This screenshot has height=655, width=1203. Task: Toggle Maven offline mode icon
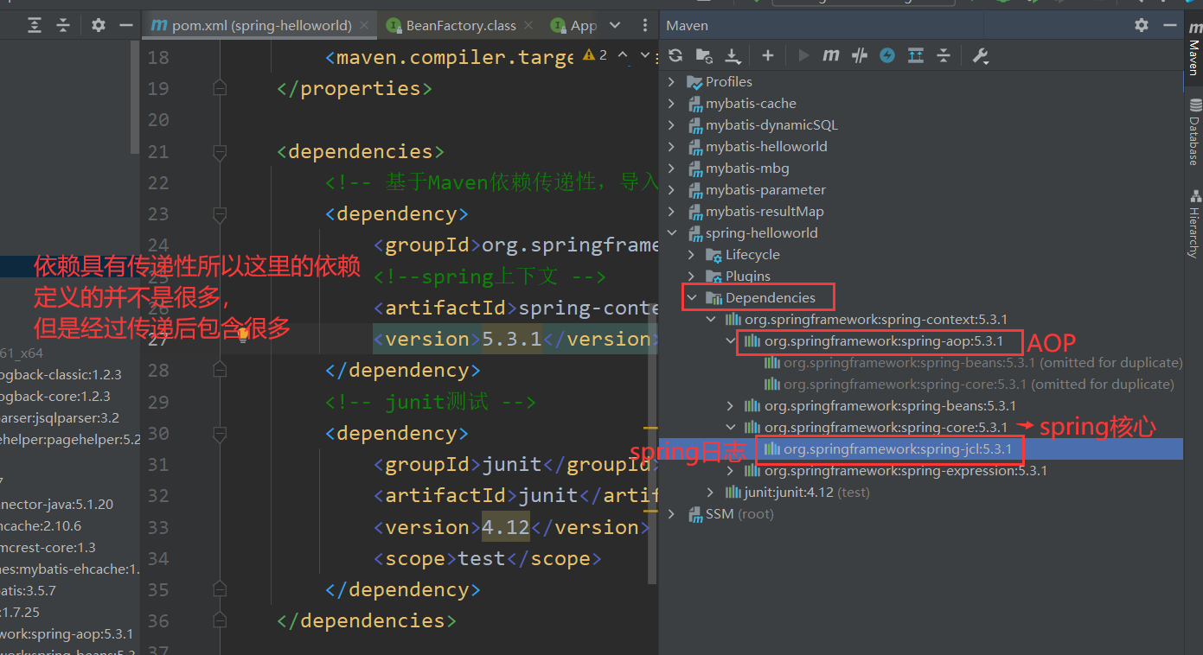pos(887,55)
